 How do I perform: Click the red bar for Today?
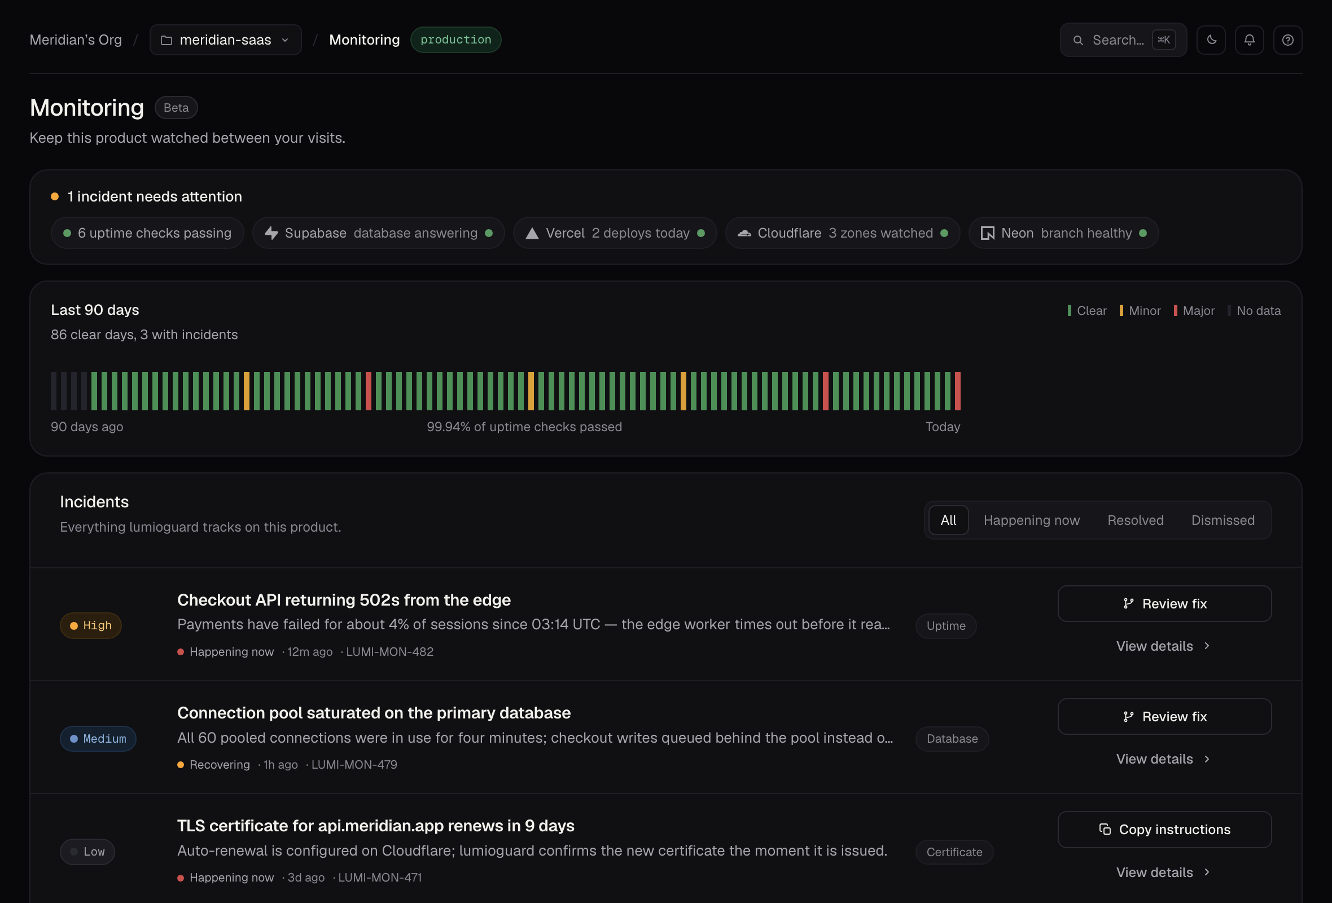(958, 391)
